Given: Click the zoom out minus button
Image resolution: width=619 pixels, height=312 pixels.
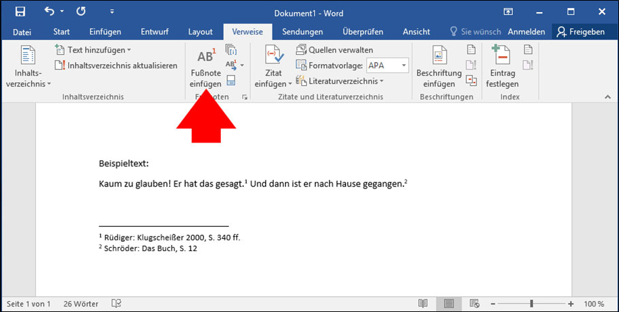Looking at the screenshot, I should pos(493,304).
